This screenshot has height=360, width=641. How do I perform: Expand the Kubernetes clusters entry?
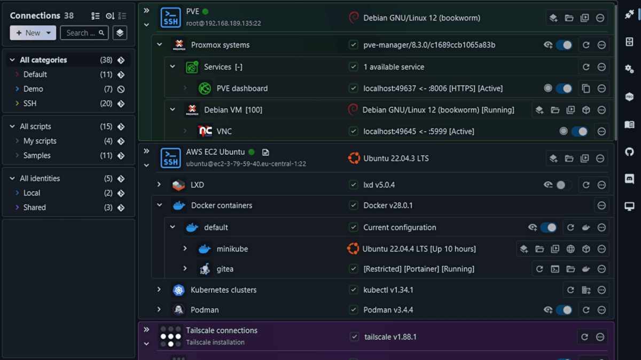[159, 290]
